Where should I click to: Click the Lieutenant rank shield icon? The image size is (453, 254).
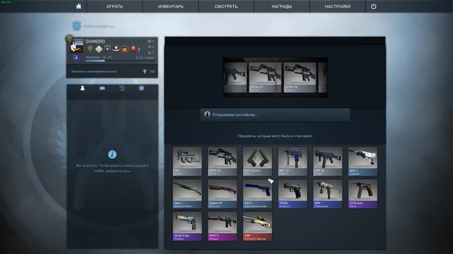76,59
